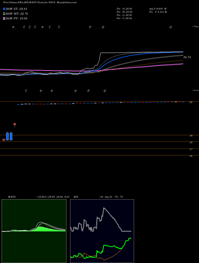Select the 'DOW ST: 23.81' legend text
The height and width of the screenshot is (263, 199).
coord(16,9)
